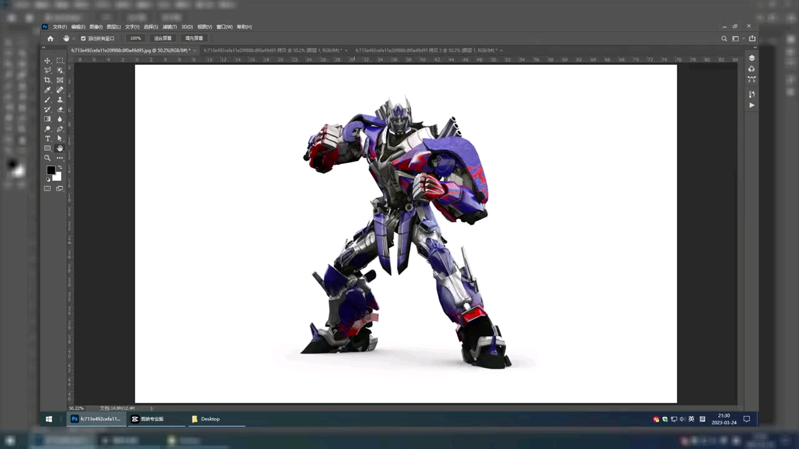Open the 图层(L) Layer menu
The height and width of the screenshot is (449, 799).
(114, 27)
